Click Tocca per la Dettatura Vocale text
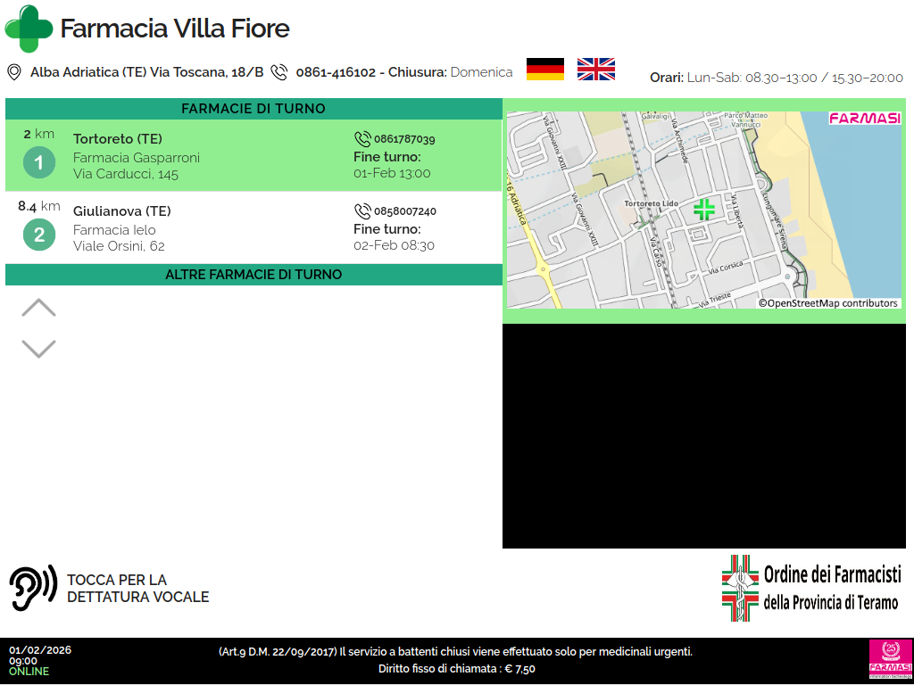 coord(137,589)
